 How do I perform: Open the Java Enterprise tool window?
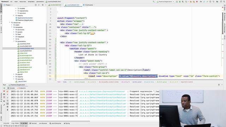click(x=55, y=123)
